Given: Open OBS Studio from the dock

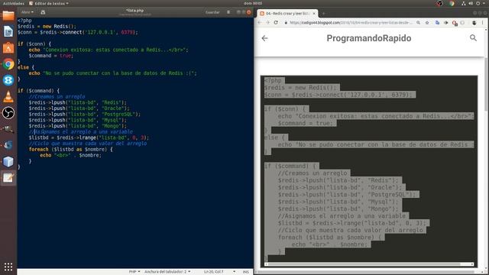Looking at the screenshot, I should pos(8,112).
